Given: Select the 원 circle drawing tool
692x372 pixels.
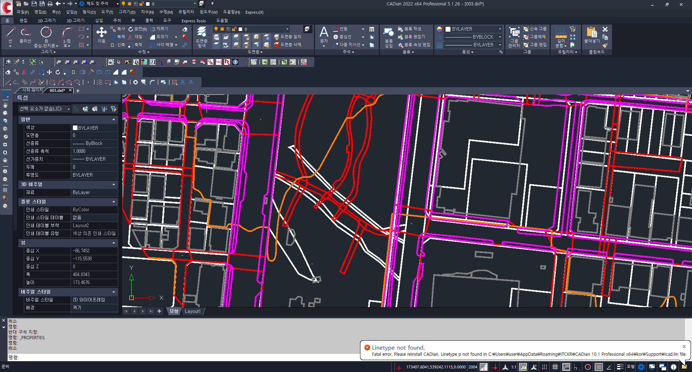Looking at the screenshot, I should coord(46,37).
